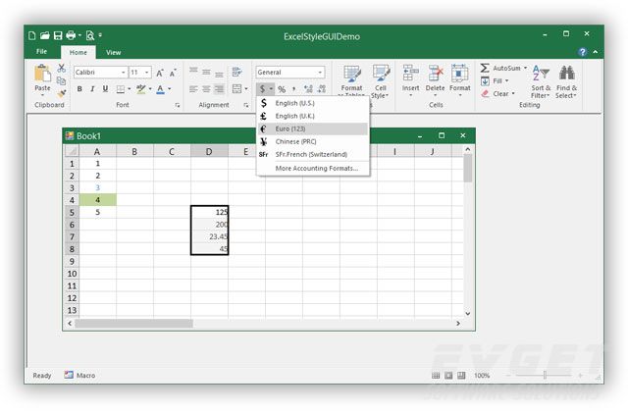Image resolution: width=628 pixels, height=412 pixels.
Task: Open the Cell Styles dropdown
Action: click(x=380, y=81)
